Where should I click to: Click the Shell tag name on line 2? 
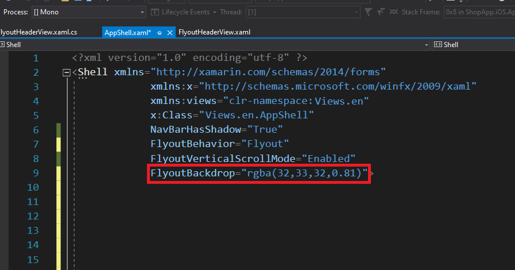click(92, 72)
